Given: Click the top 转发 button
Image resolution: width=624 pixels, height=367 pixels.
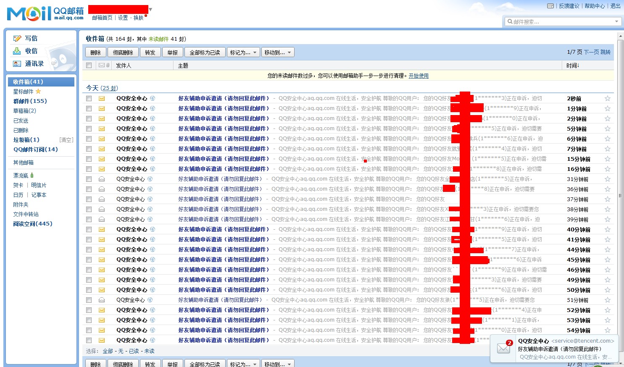Looking at the screenshot, I should (150, 52).
